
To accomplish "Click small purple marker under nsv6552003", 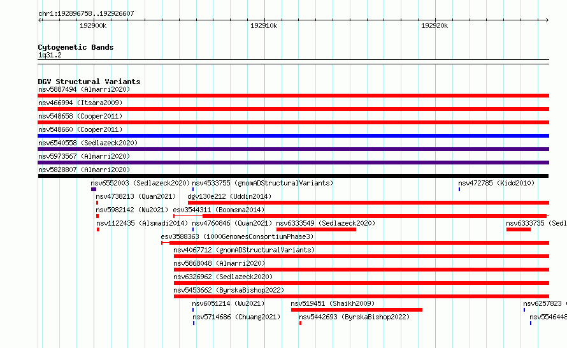I will [x=94, y=189].
